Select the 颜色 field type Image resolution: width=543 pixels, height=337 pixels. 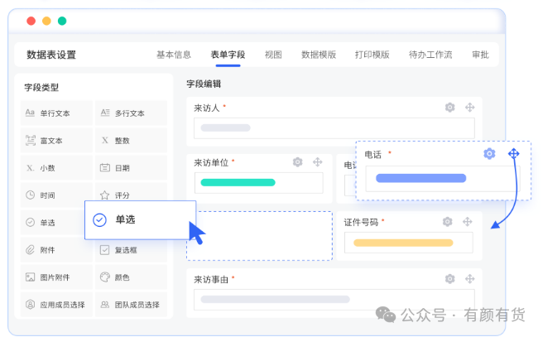[131, 277]
